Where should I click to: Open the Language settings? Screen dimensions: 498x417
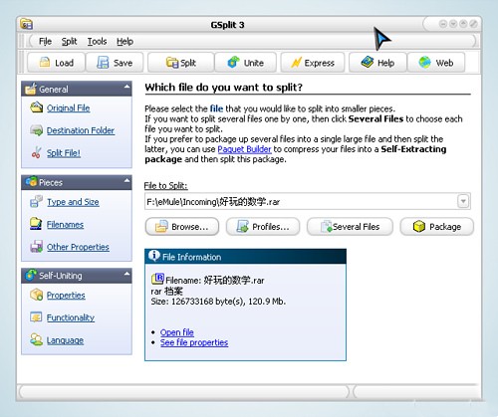[65, 340]
